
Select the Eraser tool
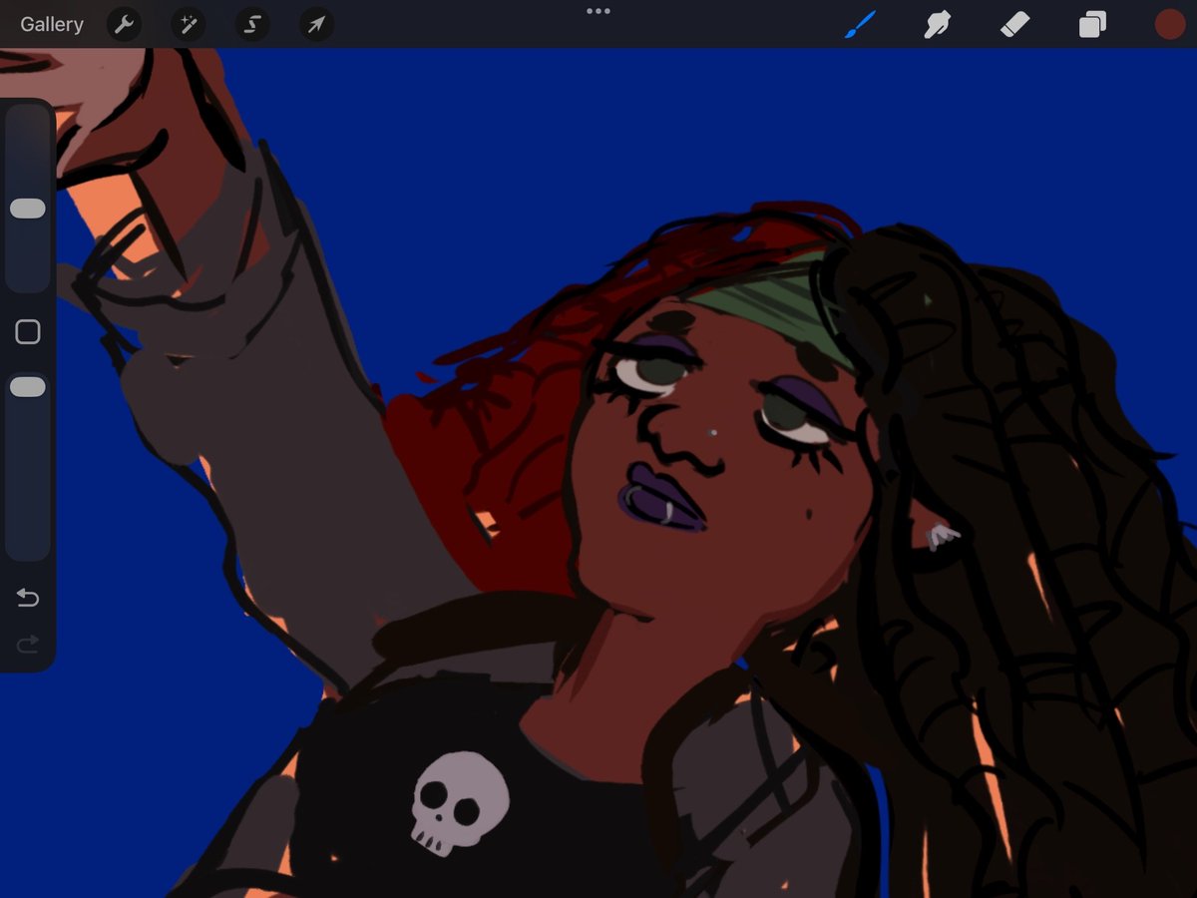1014,24
